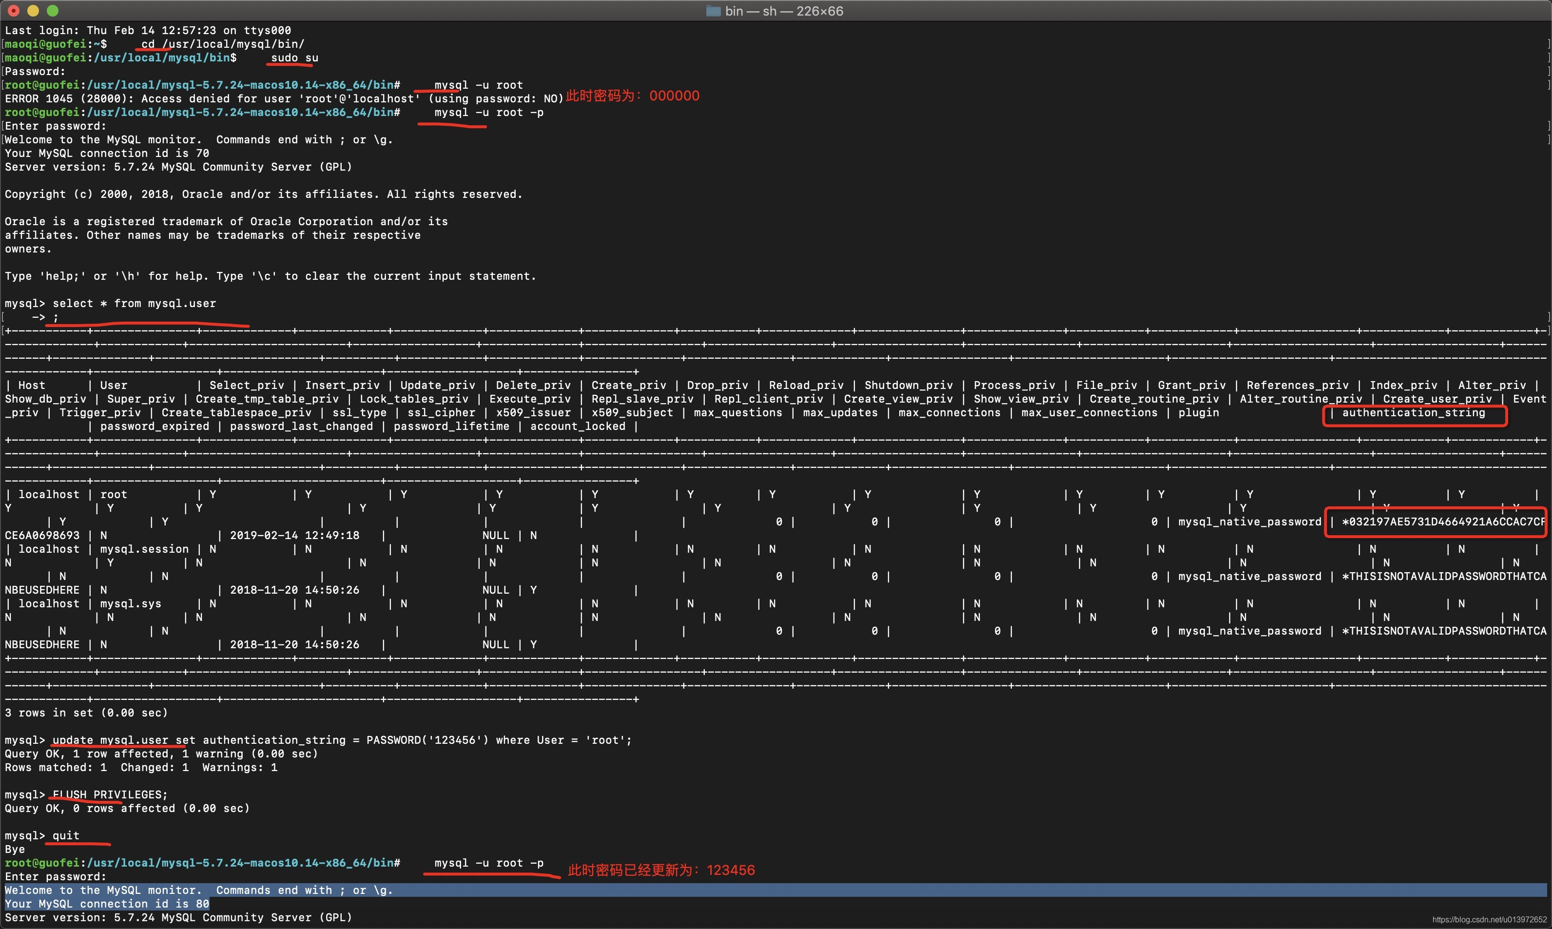Click the 'cd /usr/local/mysql/bin/' command
1552x929 pixels.
pyautogui.click(x=223, y=44)
